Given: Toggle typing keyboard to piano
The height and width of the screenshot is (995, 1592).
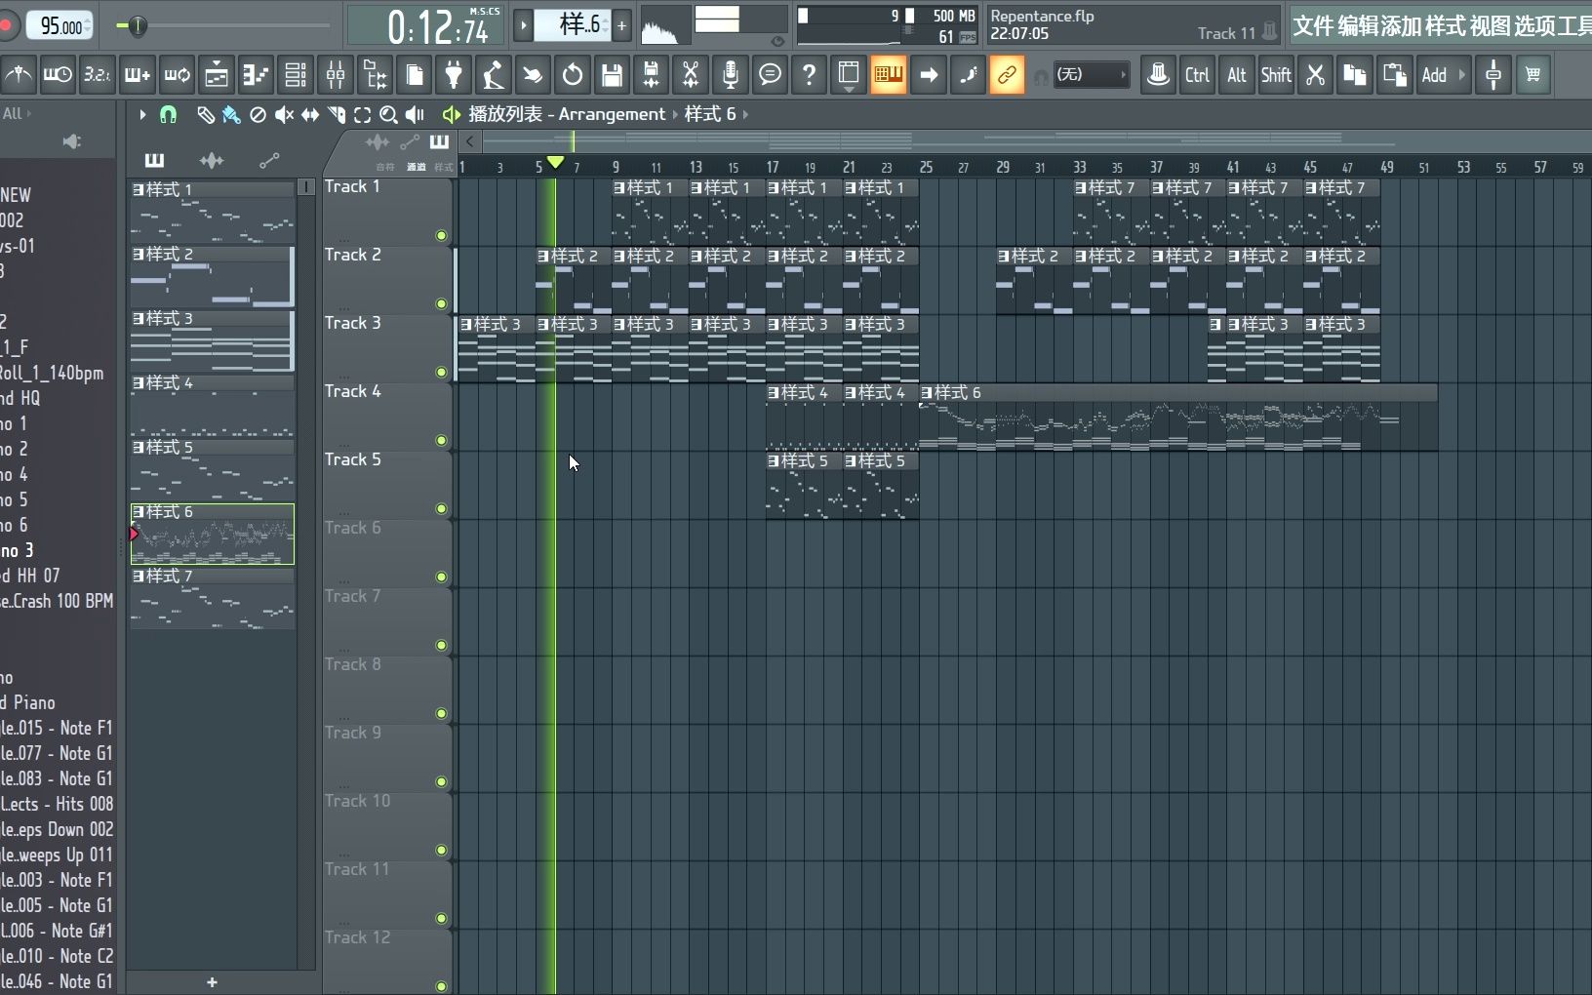Looking at the screenshot, I should (889, 75).
